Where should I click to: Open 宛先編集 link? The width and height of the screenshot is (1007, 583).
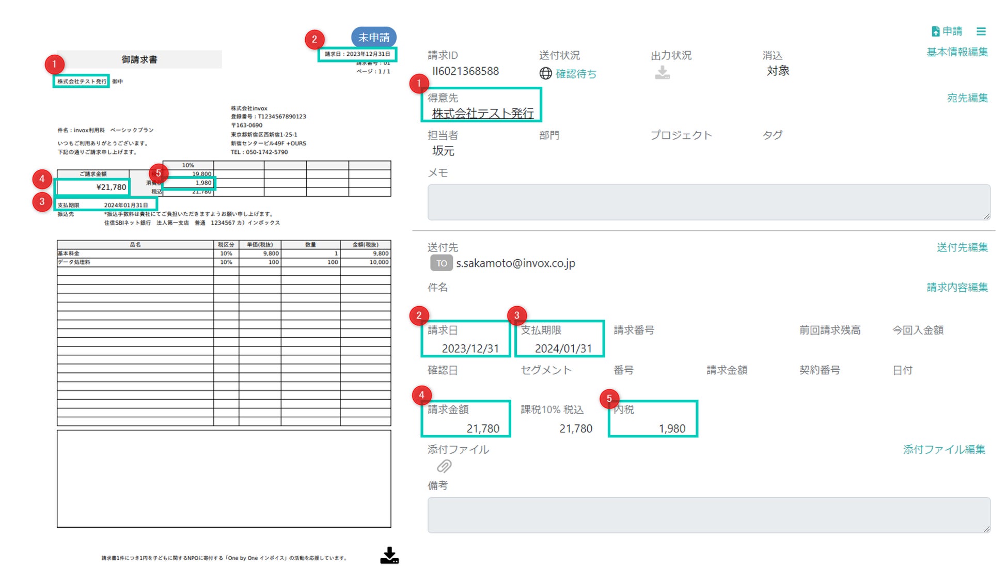(967, 98)
